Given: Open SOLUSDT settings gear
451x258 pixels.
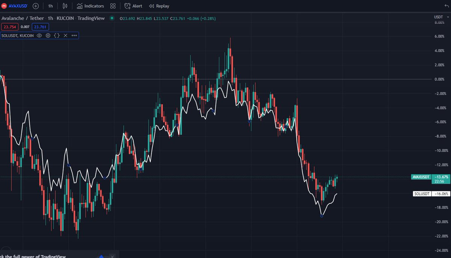Looking at the screenshot, I should pos(48,36).
